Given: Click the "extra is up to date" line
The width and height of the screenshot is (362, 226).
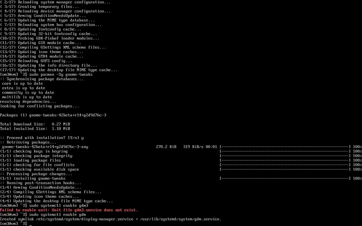Looking at the screenshot, I should [x=24, y=88].
